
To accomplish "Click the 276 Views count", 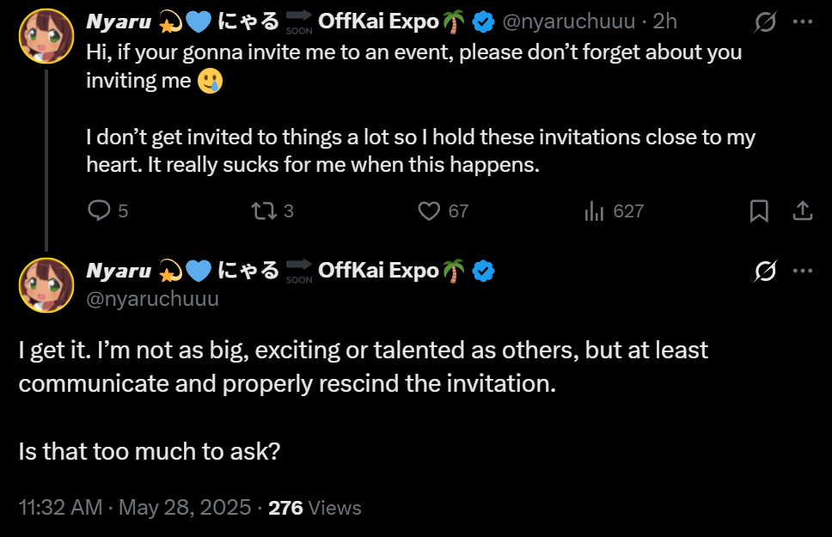I will (x=315, y=507).
